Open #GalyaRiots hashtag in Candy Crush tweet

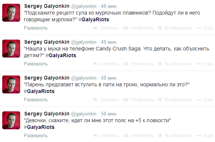(61, 55)
